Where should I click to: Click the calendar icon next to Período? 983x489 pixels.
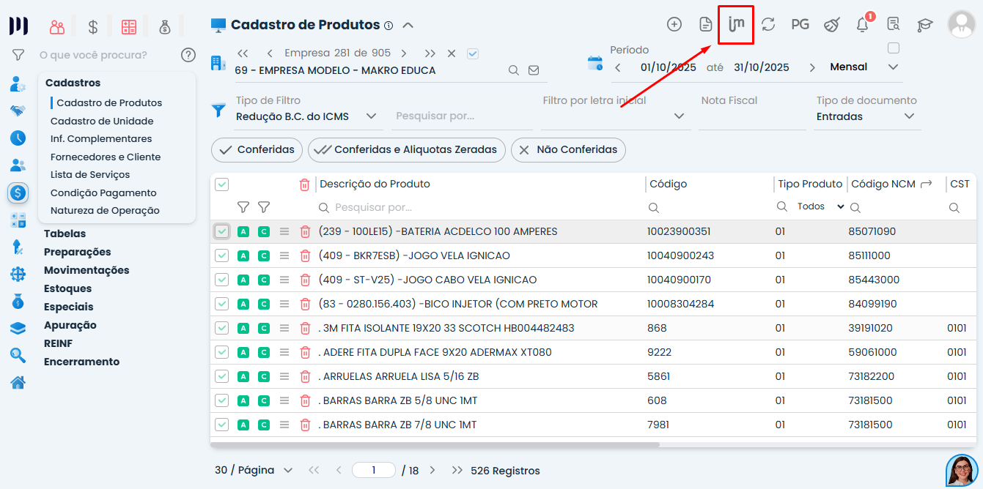pos(594,63)
